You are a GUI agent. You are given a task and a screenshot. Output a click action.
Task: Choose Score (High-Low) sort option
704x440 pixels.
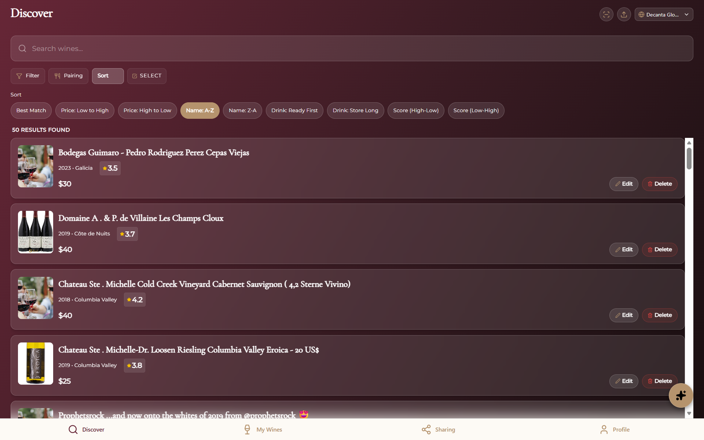pos(416,110)
